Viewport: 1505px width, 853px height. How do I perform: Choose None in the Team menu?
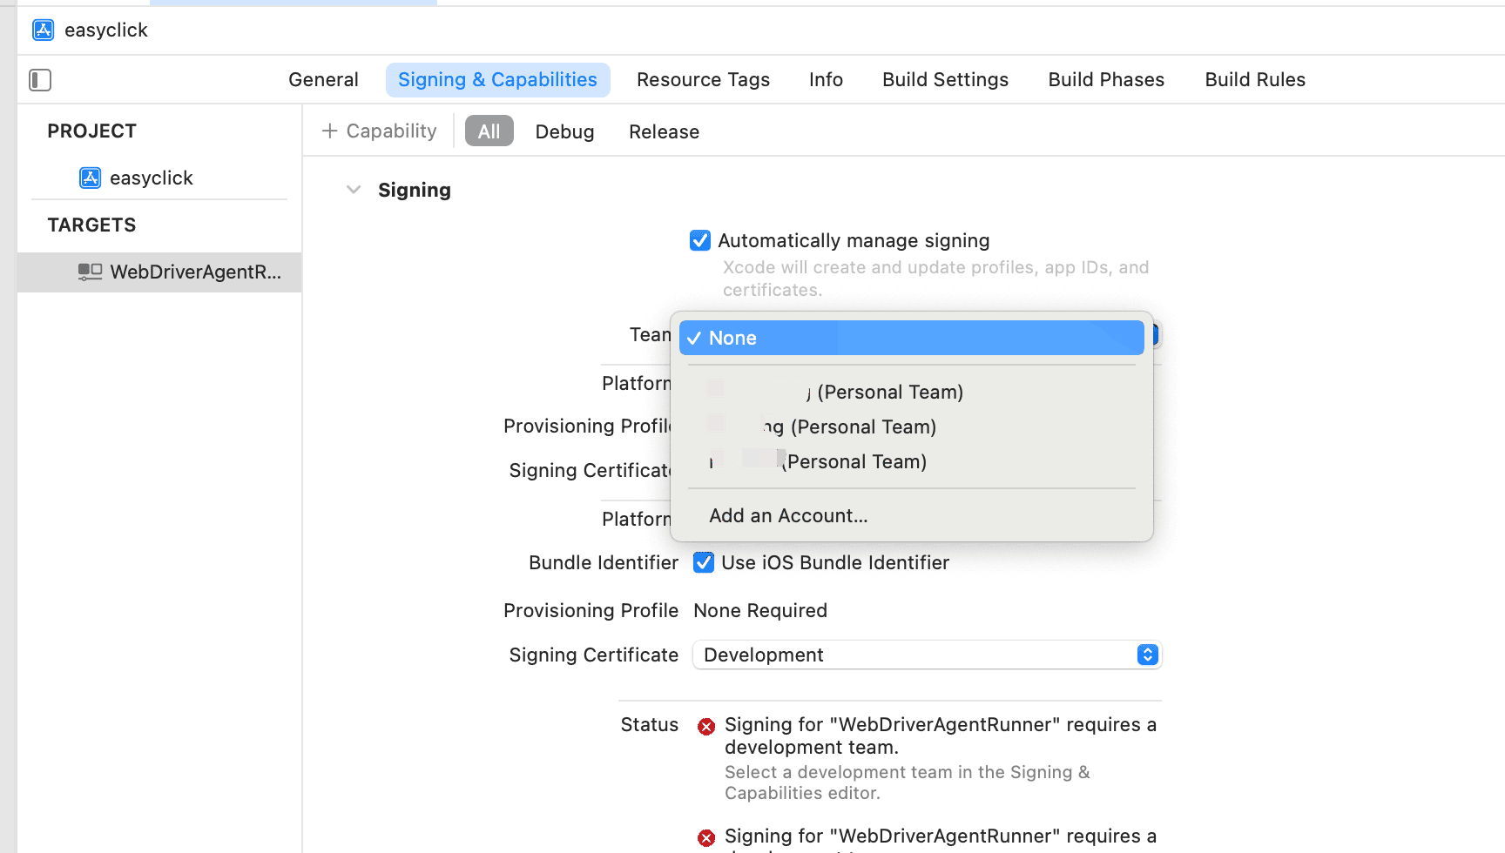point(911,338)
